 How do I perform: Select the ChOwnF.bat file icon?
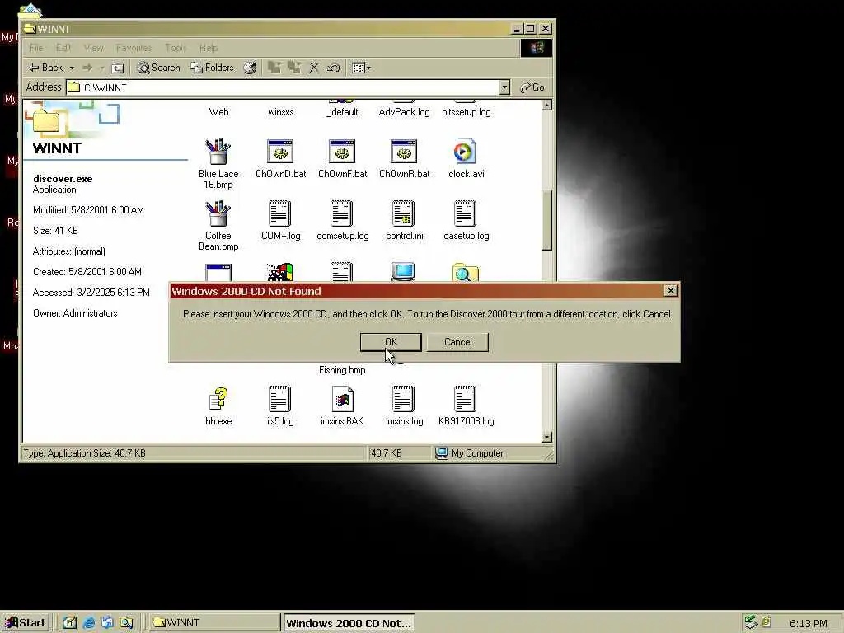click(342, 152)
